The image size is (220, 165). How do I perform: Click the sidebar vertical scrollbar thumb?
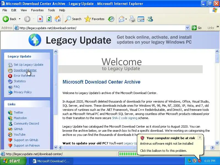[56, 84]
